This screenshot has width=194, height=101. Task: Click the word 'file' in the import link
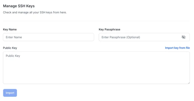pos(188,48)
